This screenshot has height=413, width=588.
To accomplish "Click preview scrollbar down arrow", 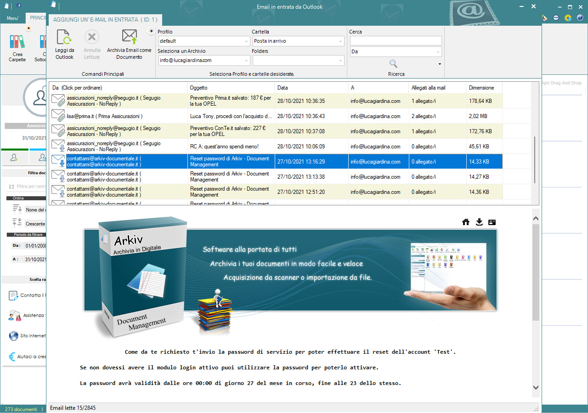I will (x=536, y=388).
